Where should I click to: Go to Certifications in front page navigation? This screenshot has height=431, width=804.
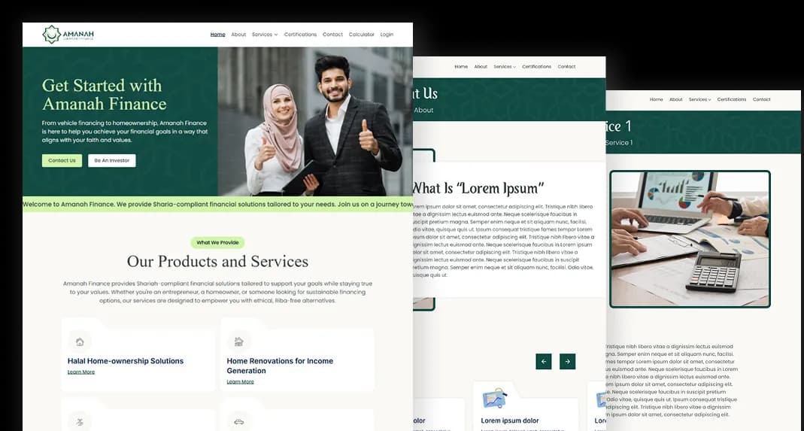pos(301,35)
